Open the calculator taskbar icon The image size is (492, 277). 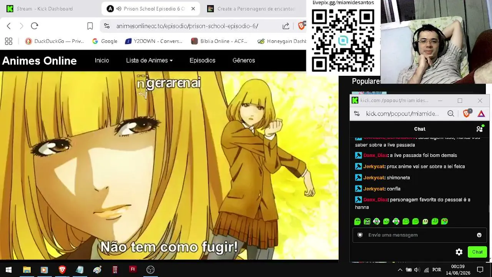click(x=115, y=270)
